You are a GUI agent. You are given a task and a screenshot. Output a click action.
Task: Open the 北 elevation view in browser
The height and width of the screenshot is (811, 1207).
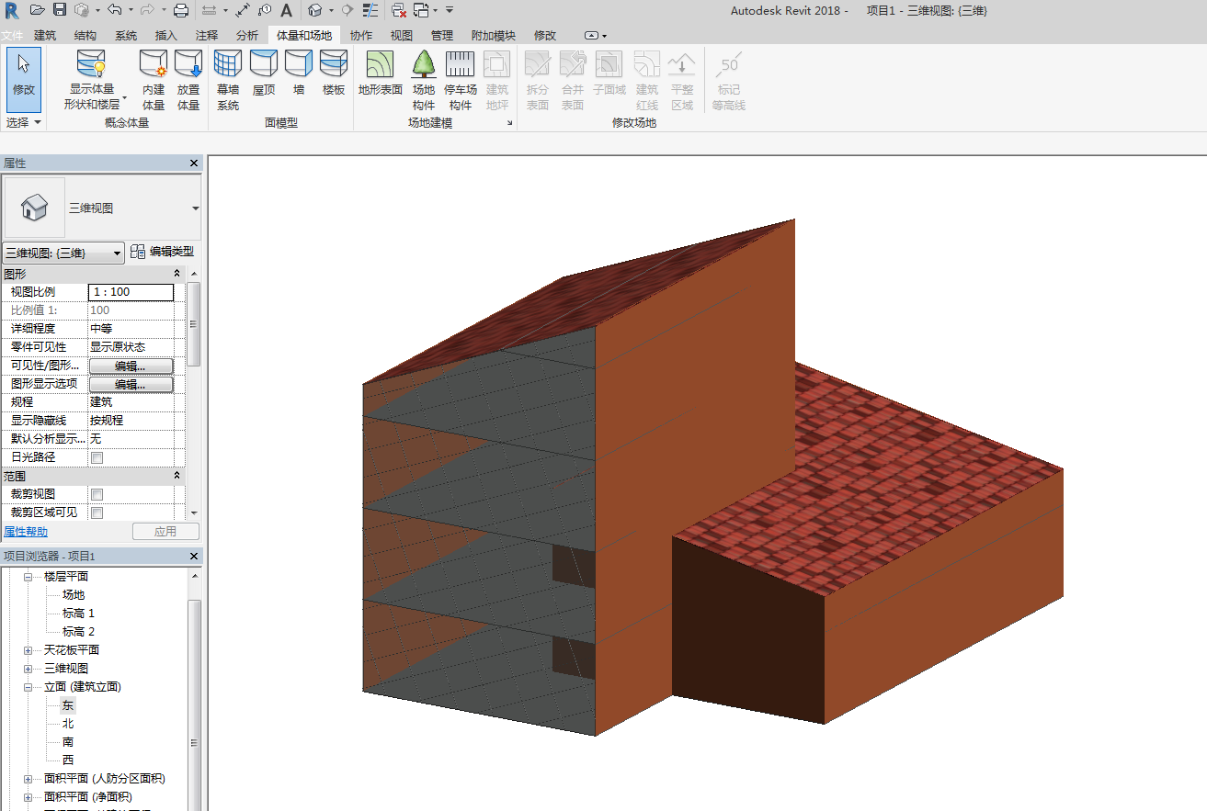click(68, 724)
